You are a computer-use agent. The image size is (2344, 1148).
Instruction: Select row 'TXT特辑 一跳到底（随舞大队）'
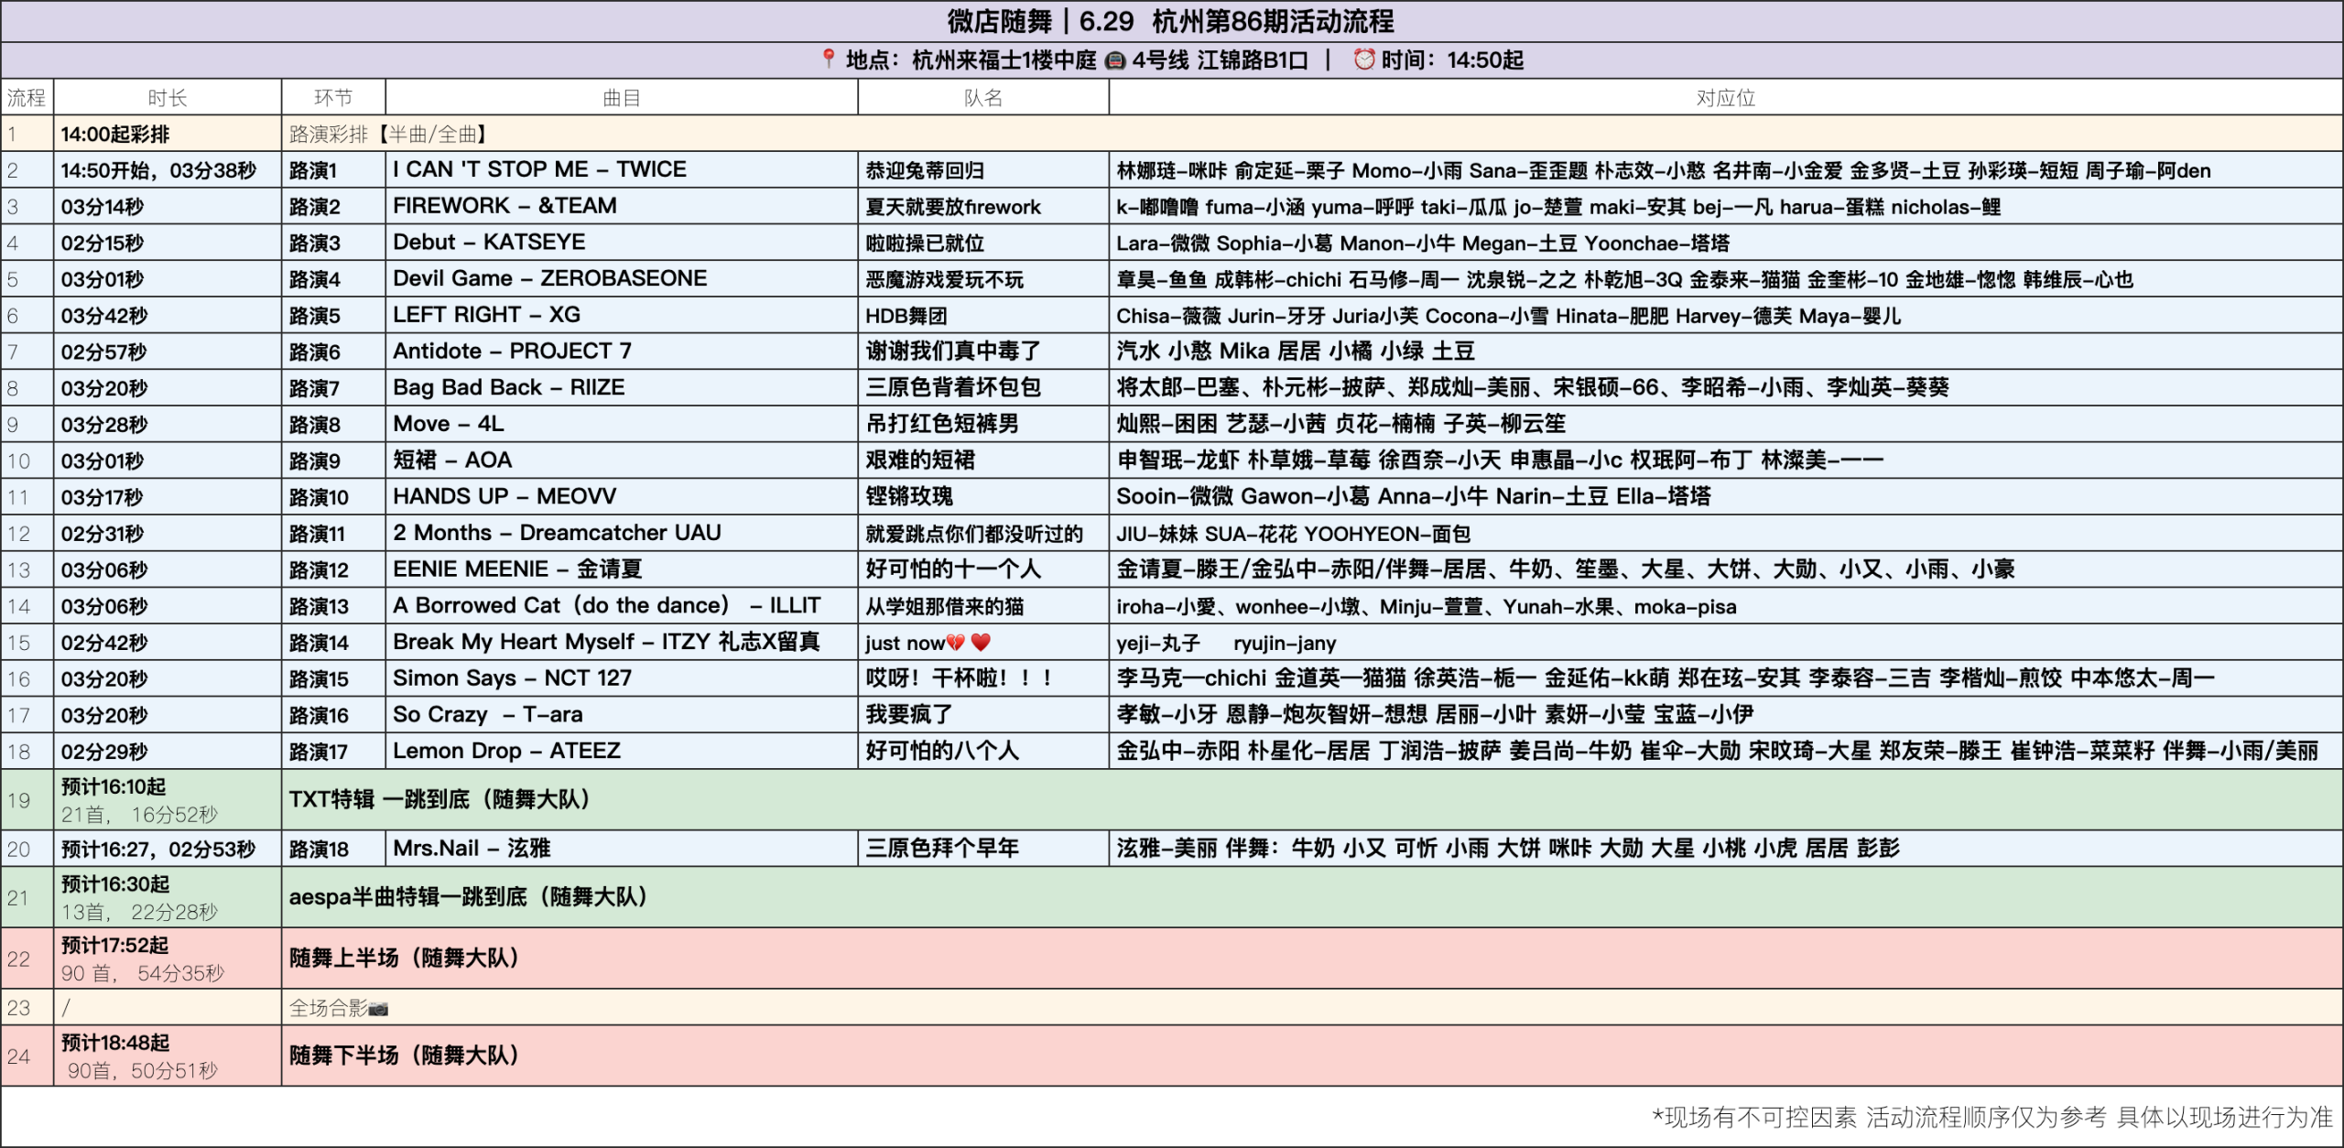click(1312, 799)
